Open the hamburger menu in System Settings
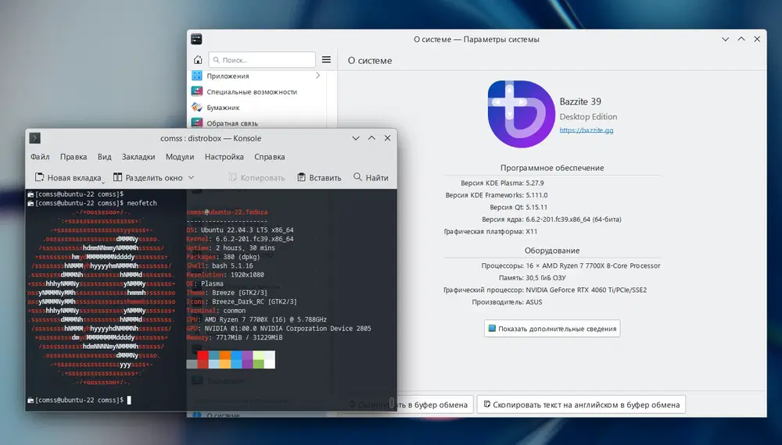This screenshot has width=782, height=445. pyautogui.click(x=326, y=60)
